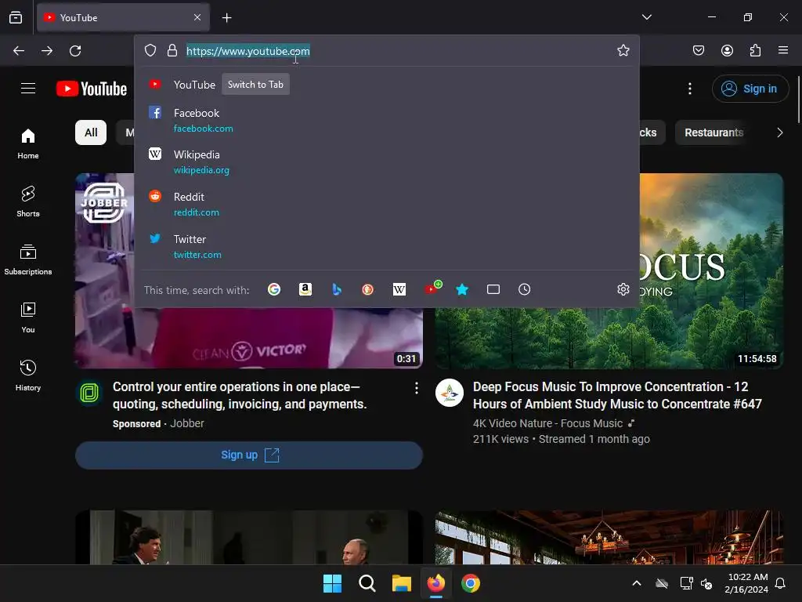The image size is (802, 602).
Task: Show next filter chips arrow
Action: pyautogui.click(x=779, y=132)
